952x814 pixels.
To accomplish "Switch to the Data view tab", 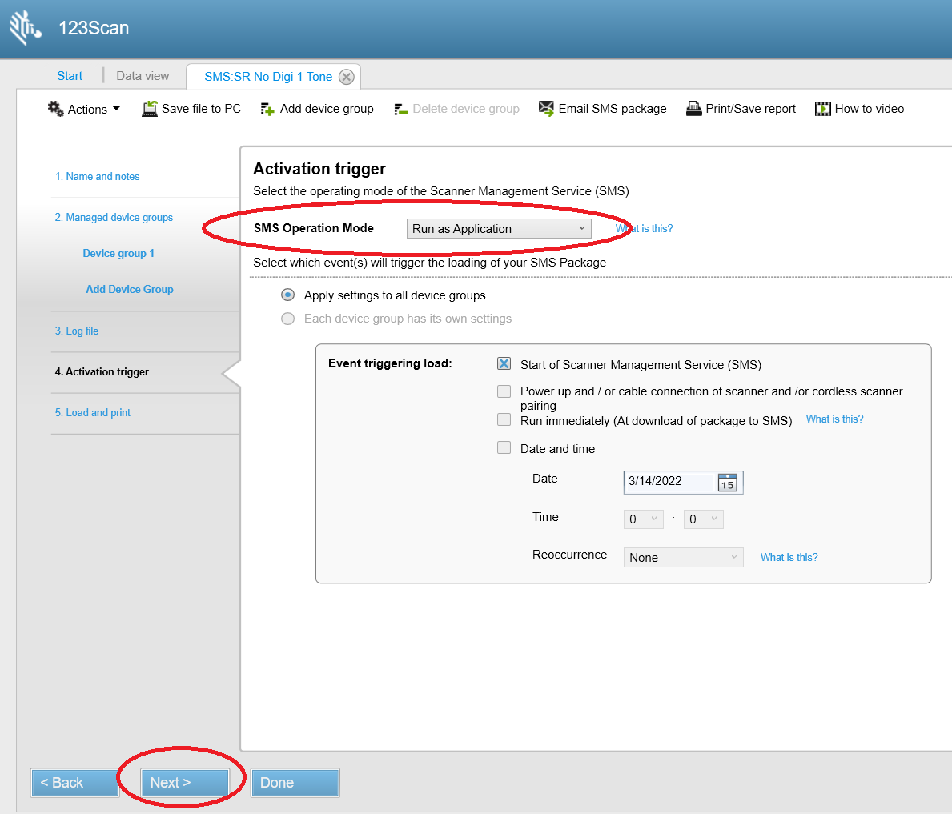I will click(143, 75).
